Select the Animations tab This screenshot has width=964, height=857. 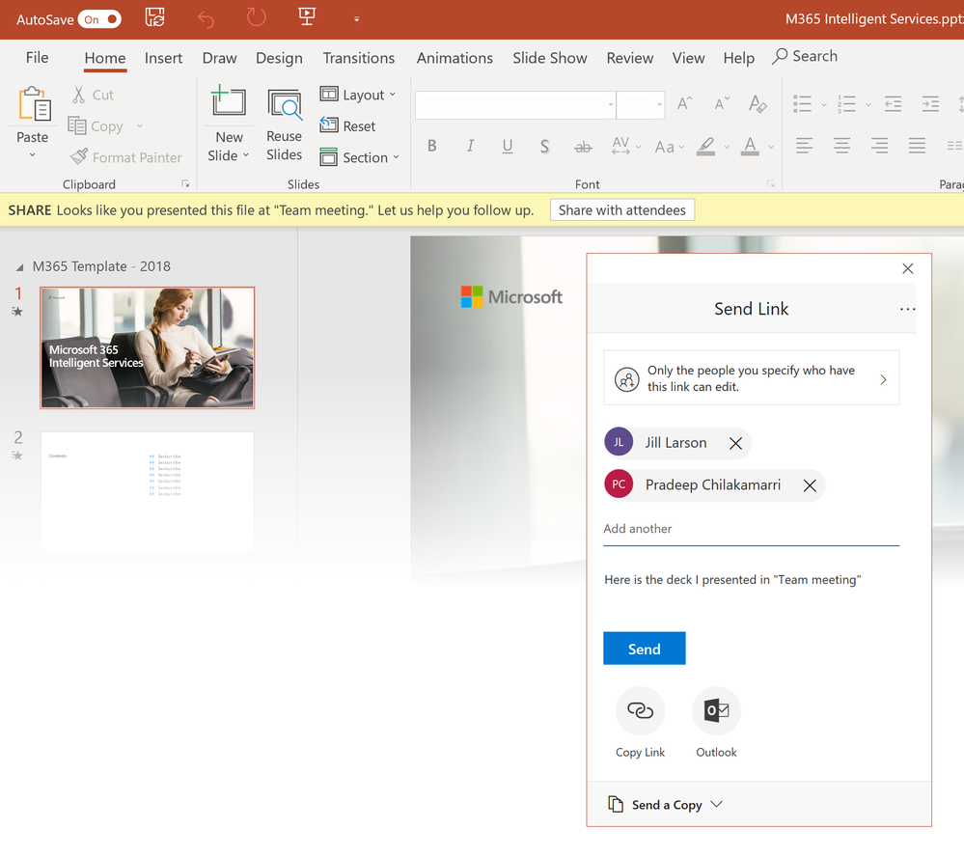454,58
